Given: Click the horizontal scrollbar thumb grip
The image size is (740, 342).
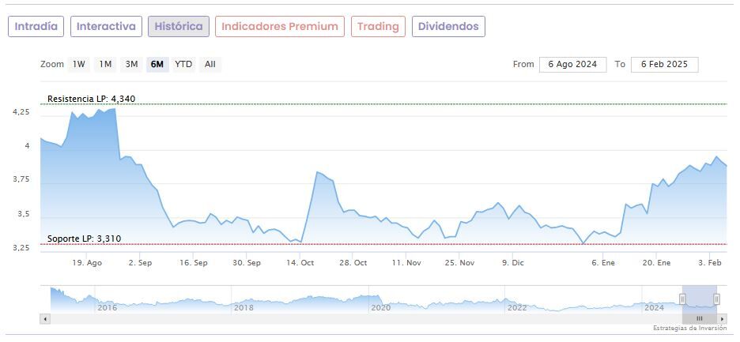Looking at the screenshot, I should click(699, 318).
